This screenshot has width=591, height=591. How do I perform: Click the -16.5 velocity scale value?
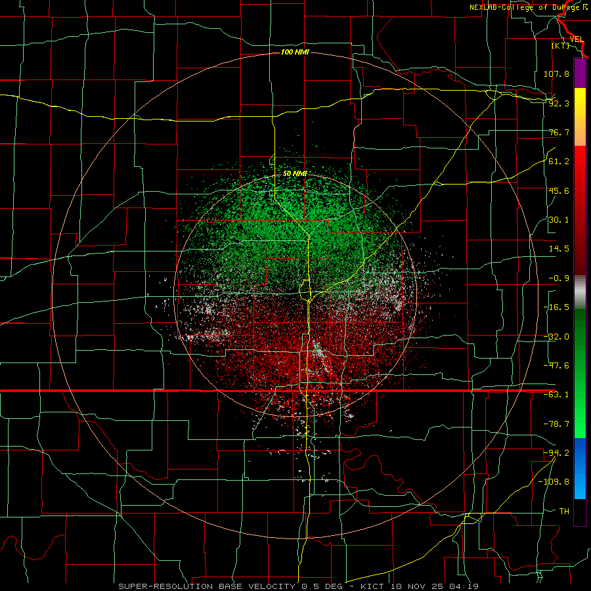pos(556,307)
